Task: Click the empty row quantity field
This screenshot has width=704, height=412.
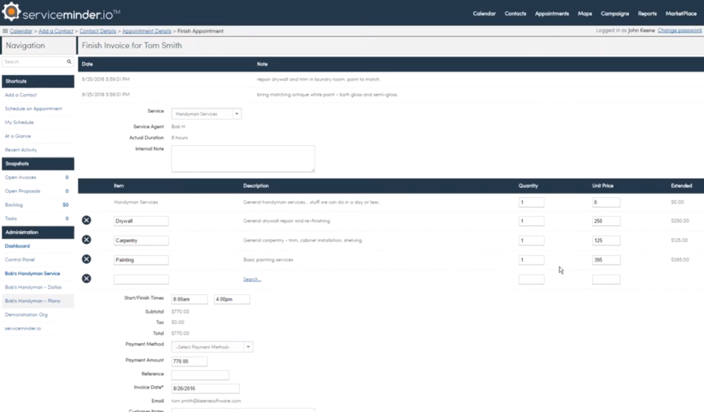Action: coord(531,279)
